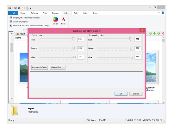Click the Surrounding color Red value field
The height and width of the screenshot is (128, 174).
click(x=138, y=39)
